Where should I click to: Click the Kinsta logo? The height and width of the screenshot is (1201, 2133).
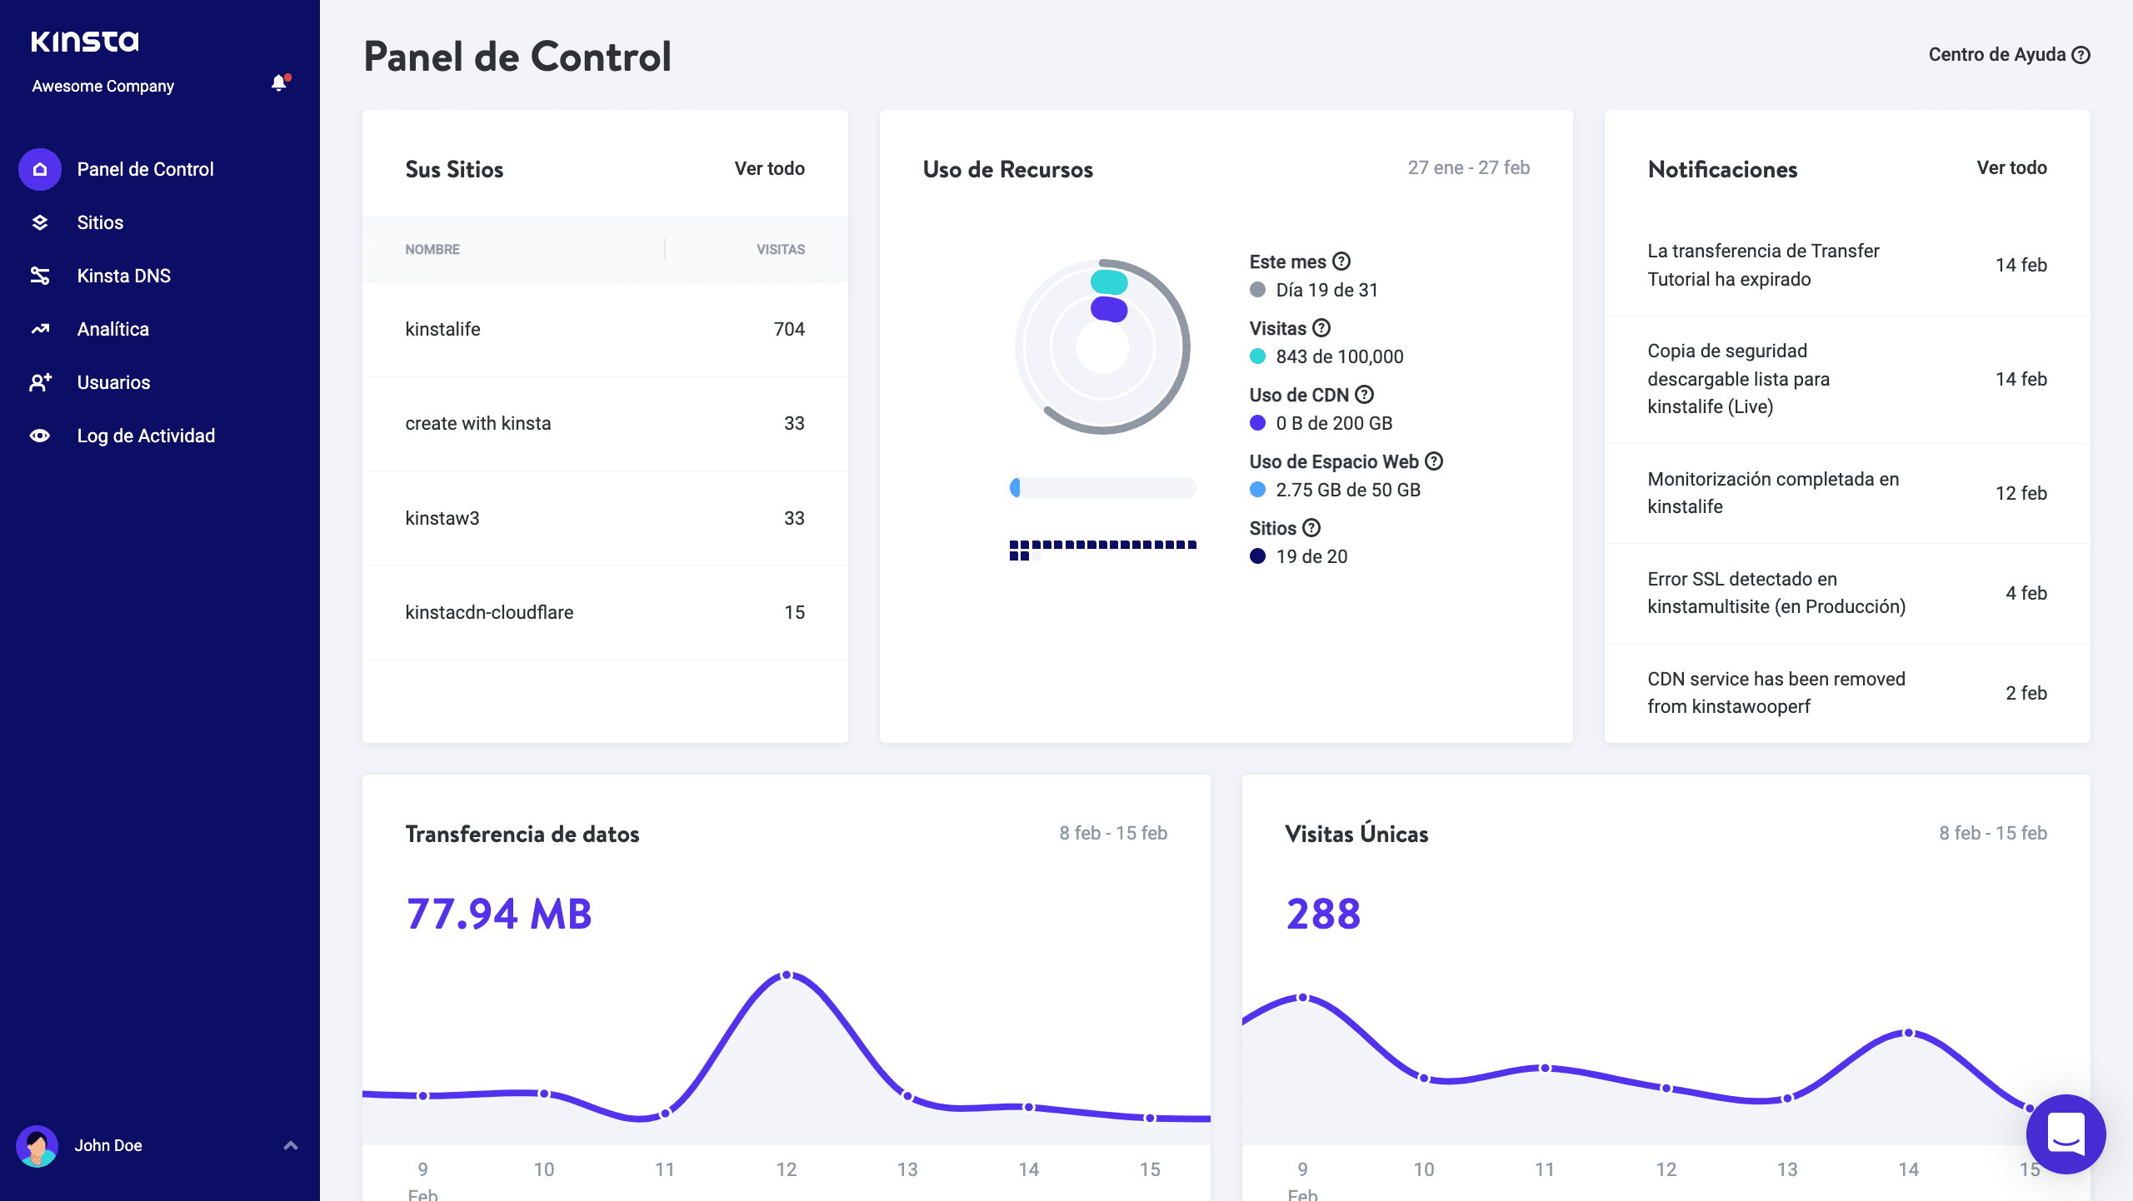point(85,41)
